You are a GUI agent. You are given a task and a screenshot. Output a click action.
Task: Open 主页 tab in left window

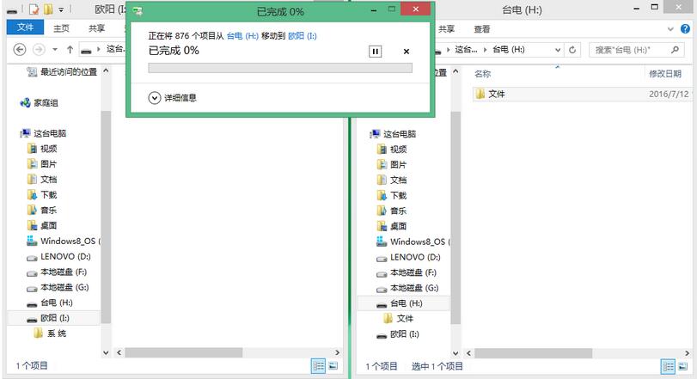(x=61, y=28)
